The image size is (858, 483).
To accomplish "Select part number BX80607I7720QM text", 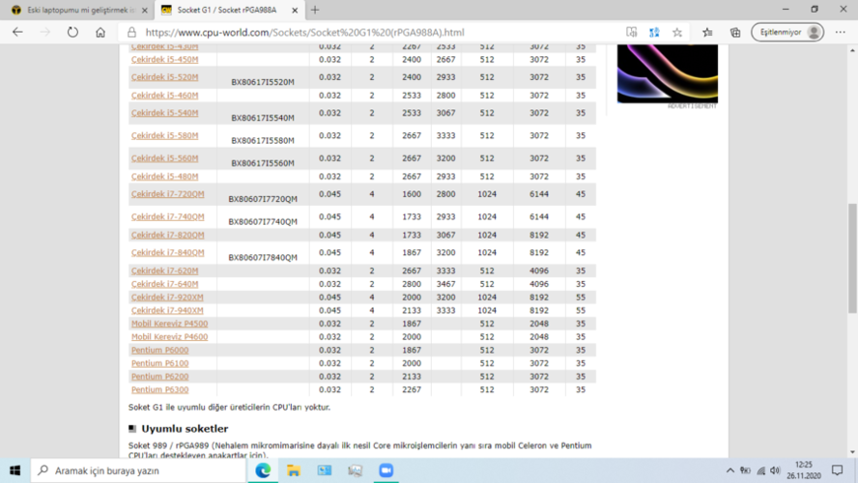I will pyautogui.click(x=263, y=199).
